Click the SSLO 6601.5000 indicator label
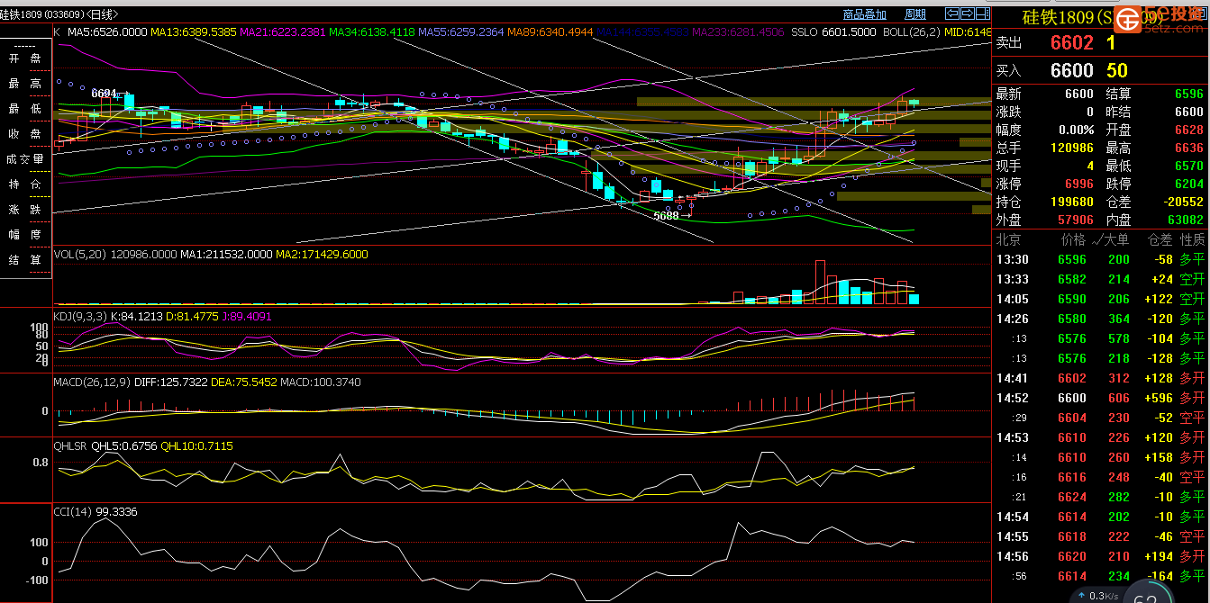This screenshot has width=1210, height=603. tap(833, 31)
